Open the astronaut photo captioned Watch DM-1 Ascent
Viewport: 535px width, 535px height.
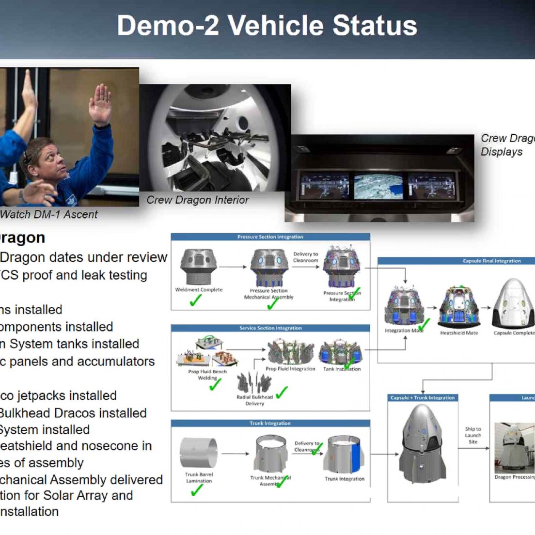point(70,137)
